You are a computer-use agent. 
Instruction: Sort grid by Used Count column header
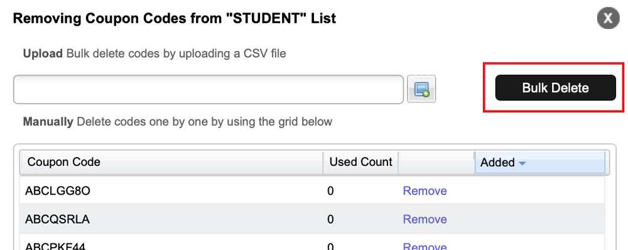point(361,162)
